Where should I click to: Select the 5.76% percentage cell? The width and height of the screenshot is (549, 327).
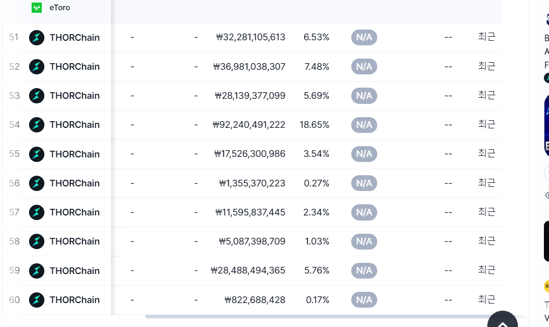coord(317,270)
